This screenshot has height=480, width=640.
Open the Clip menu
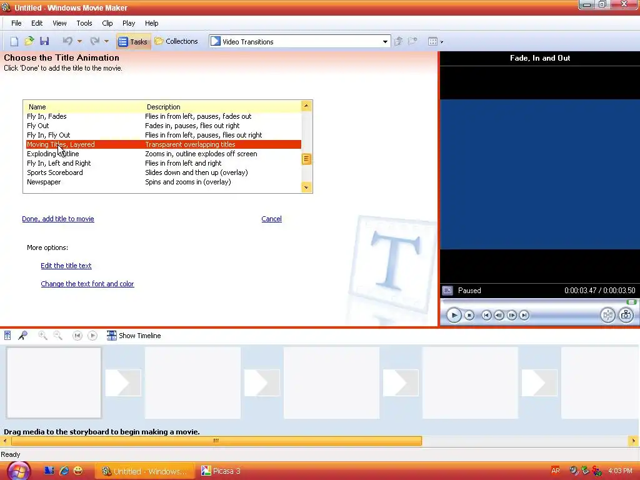(x=107, y=23)
